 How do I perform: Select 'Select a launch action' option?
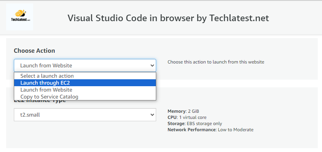85,76
